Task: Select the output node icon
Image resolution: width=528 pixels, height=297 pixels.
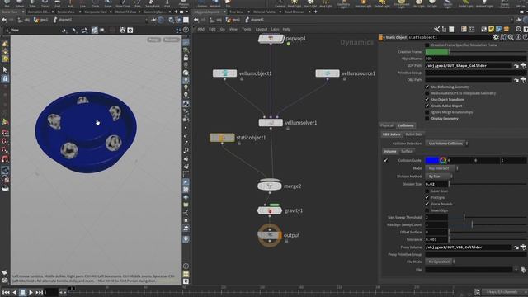Action: coord(270,235)
